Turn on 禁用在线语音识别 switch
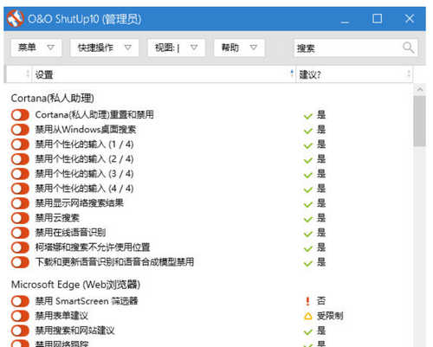This screenshot has width=433, height=347. point(20,233)
